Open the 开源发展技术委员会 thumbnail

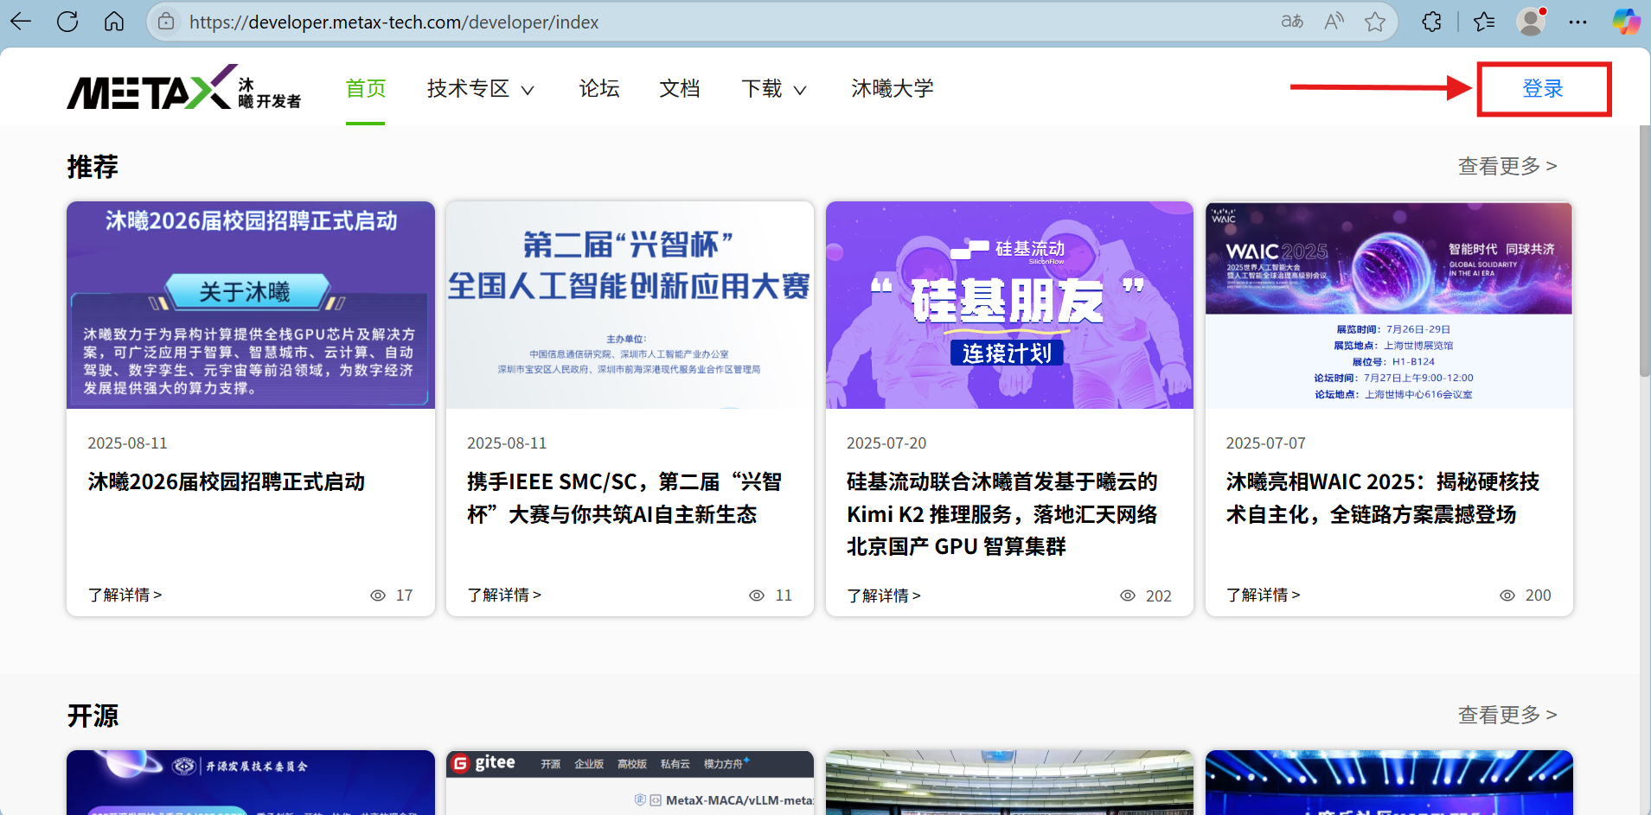coord(251,782)
